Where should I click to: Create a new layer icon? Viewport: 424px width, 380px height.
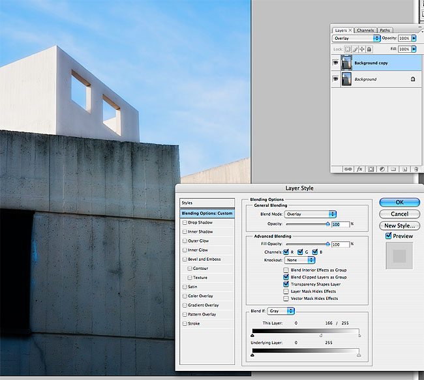click(x=404, y=169)
